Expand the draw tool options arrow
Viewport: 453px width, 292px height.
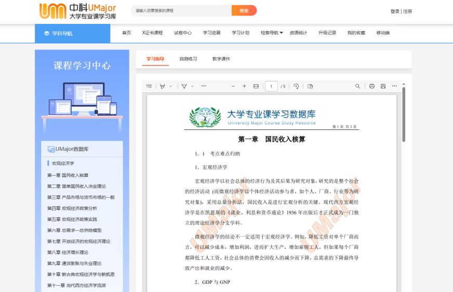(x=192, y=86)
